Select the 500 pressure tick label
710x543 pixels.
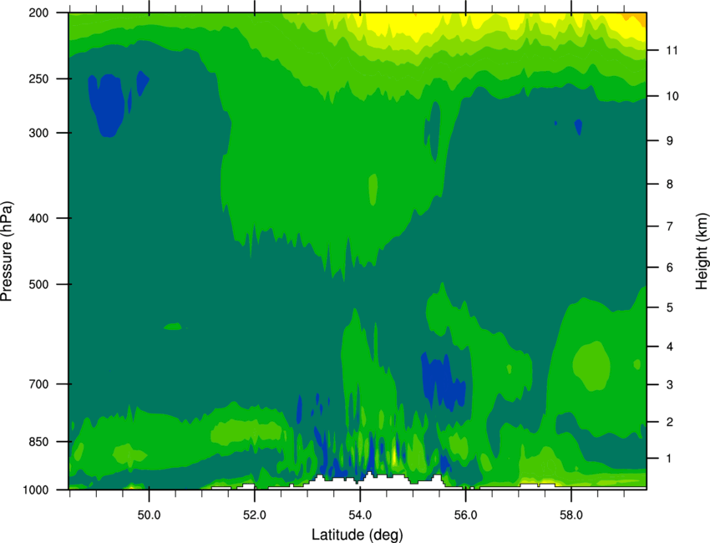(x=39, y=284)
